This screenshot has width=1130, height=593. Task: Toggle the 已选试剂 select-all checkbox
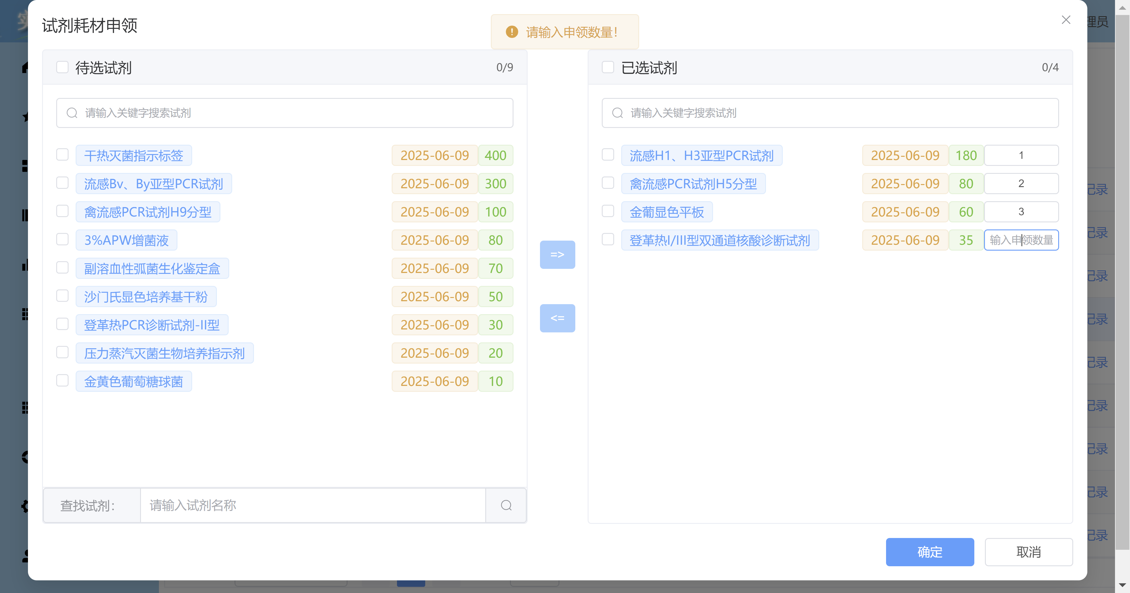tap(608, 67)
